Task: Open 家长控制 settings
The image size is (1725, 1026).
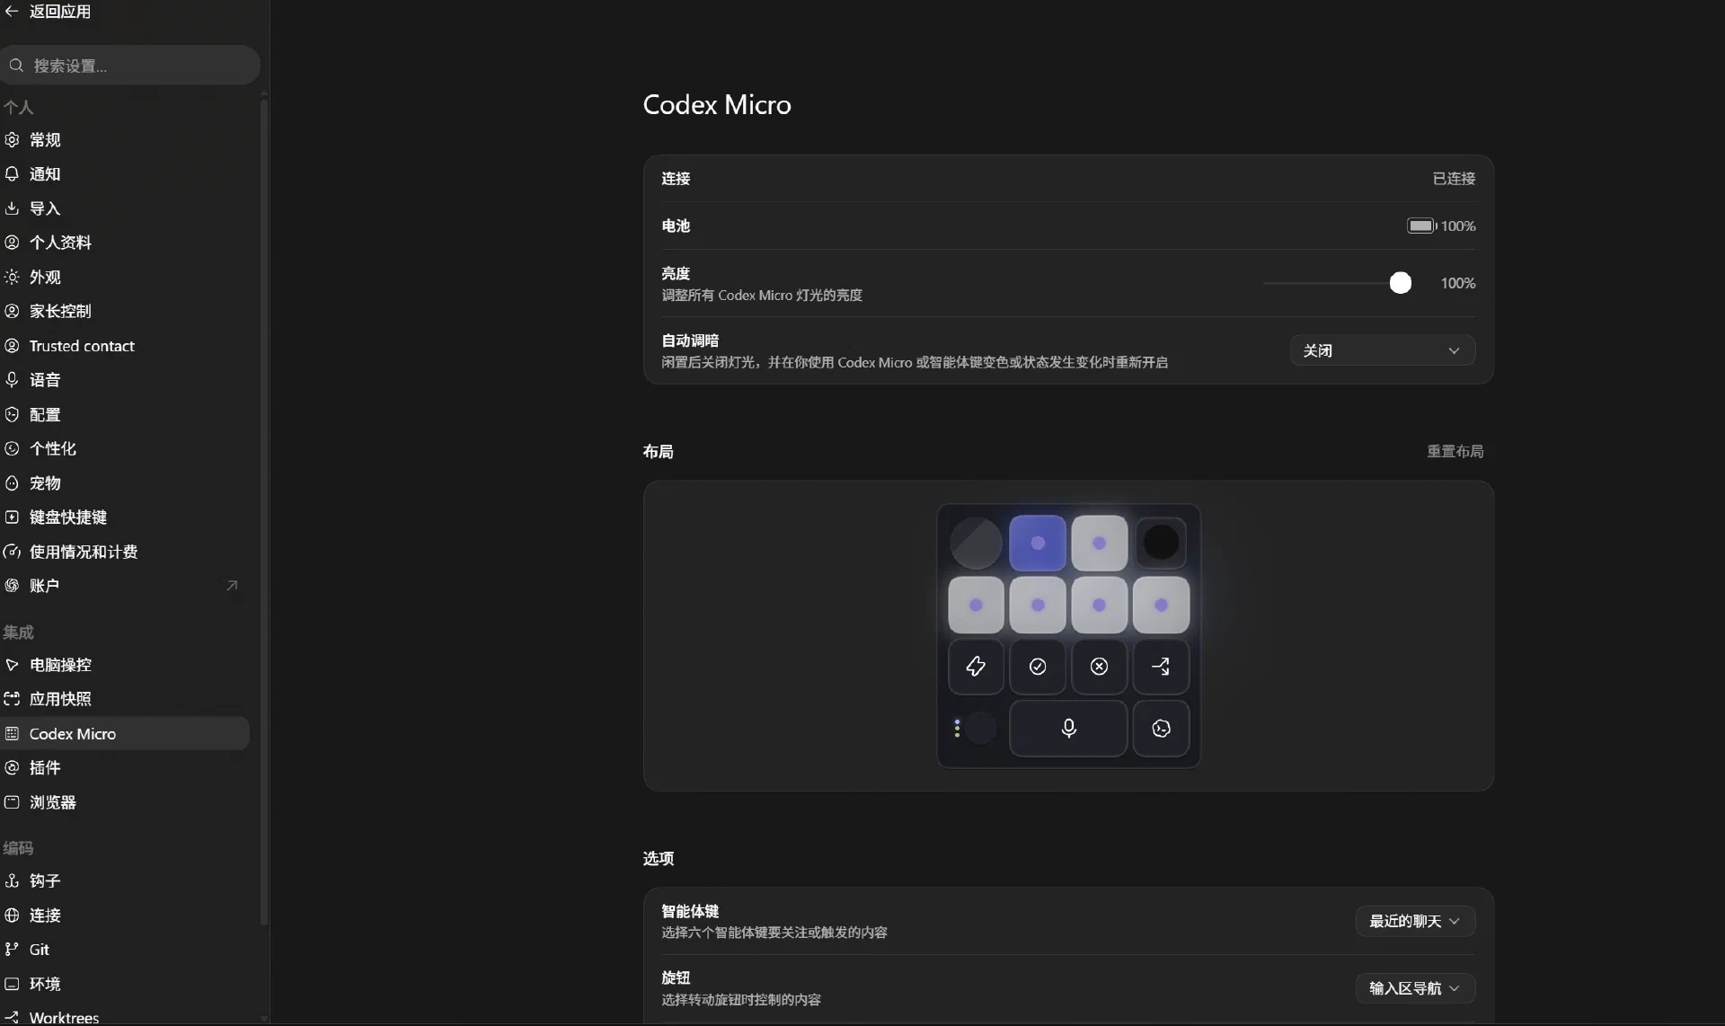Action: pos(125,311)
